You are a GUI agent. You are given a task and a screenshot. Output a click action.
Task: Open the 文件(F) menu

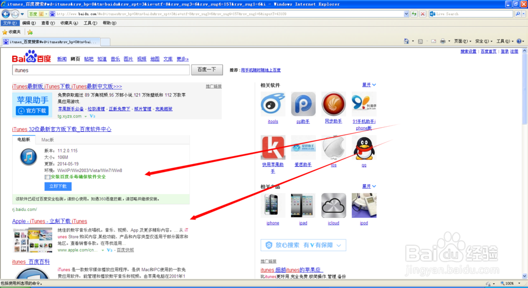point(10,23)
